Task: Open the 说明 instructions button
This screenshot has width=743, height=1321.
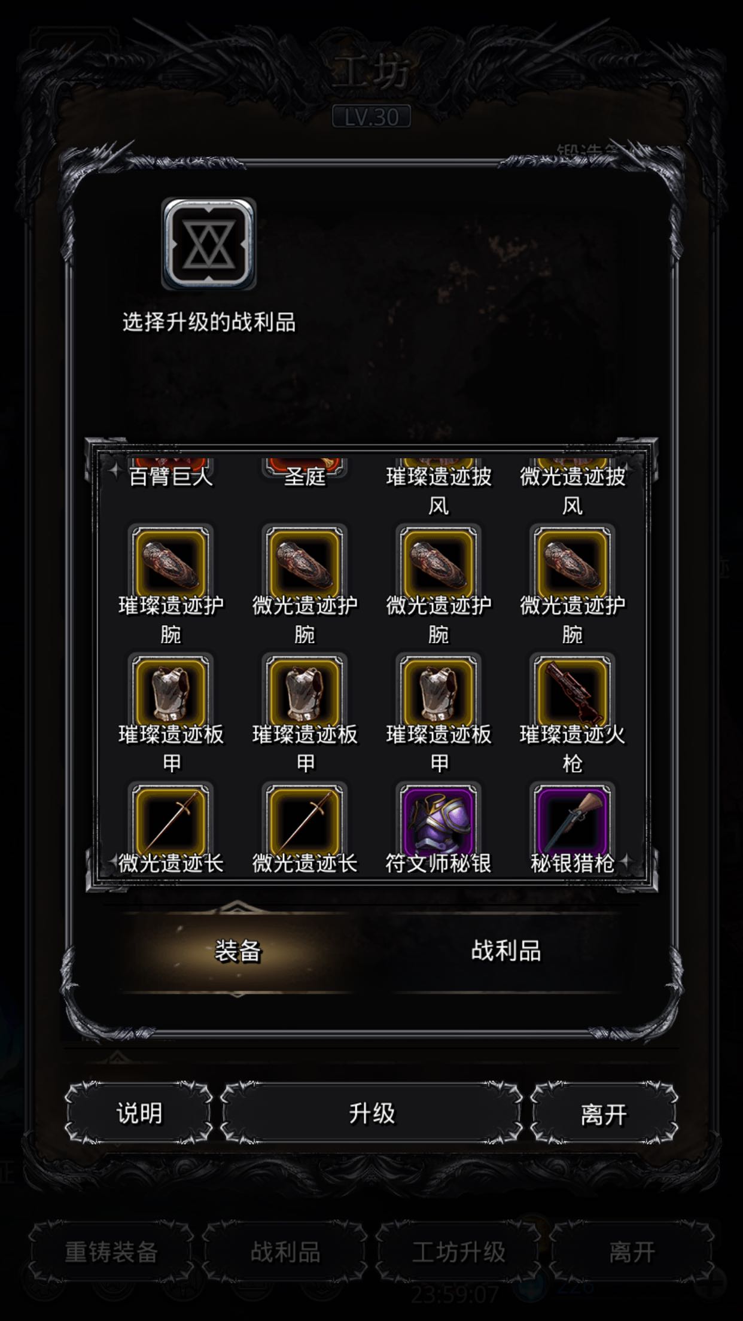Action: tap(139, 1113)
